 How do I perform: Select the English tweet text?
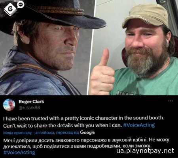pyautogui.click(x=84, y=122)
